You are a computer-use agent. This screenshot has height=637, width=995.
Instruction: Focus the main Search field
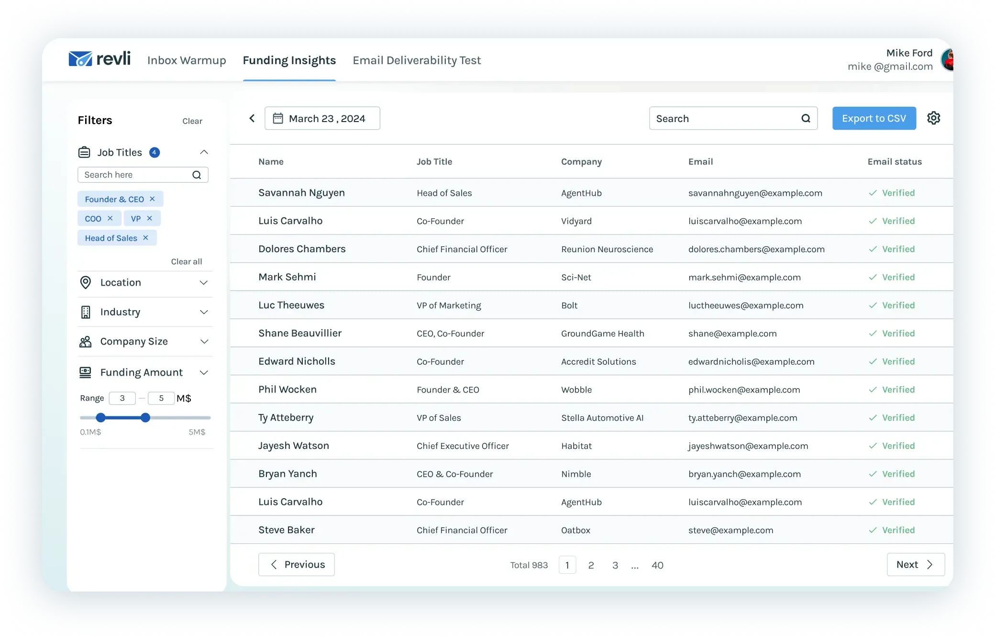tap(733, 118)
